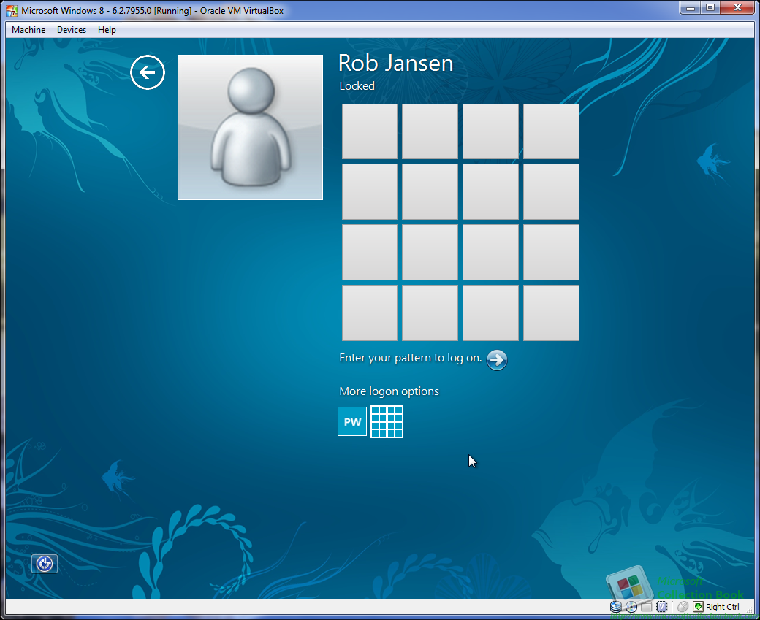Image resolution: width=760 pixels, height=620 pixels.
Task: Click the "Right Ctrl" host key label
Action: coord(722,607)
